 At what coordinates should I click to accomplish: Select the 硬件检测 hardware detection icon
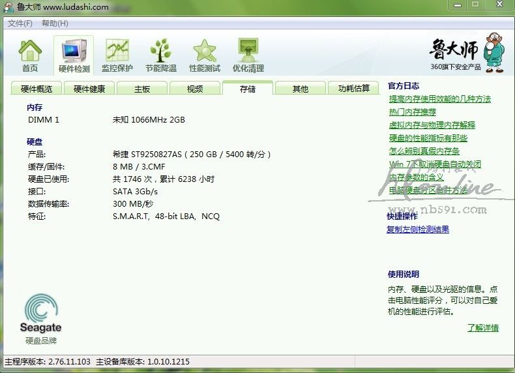74,55
